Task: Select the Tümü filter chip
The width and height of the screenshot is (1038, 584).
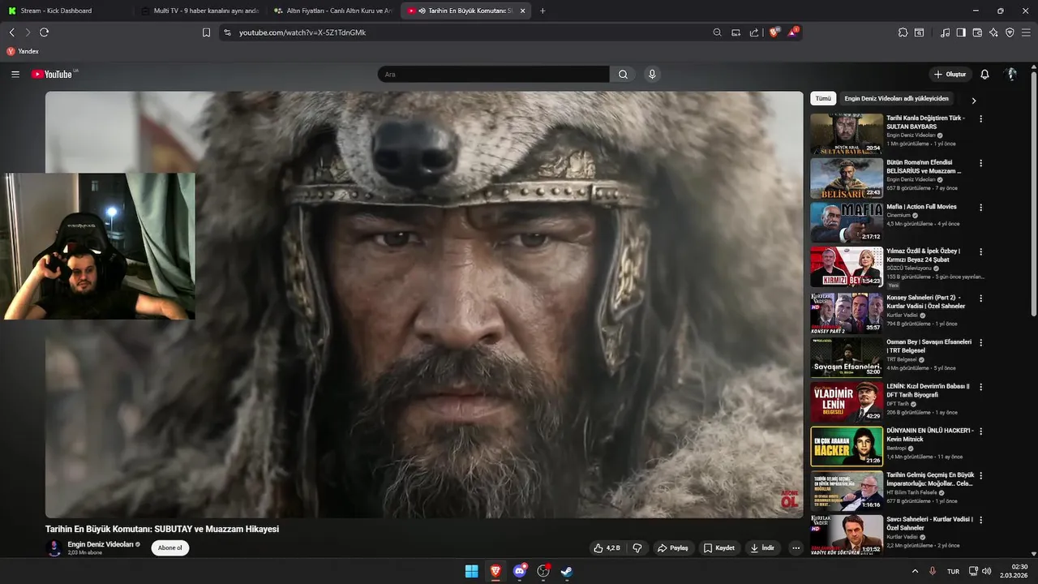Action: (x=823, y=98)
